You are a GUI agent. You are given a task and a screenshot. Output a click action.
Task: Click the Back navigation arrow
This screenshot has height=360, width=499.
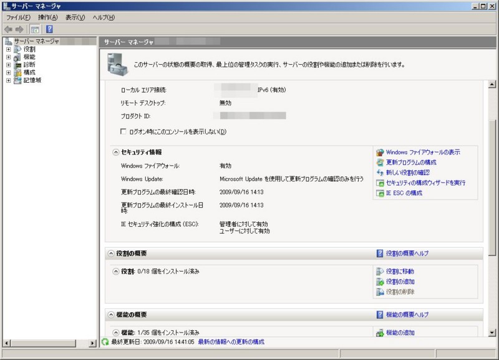point(9,29)
